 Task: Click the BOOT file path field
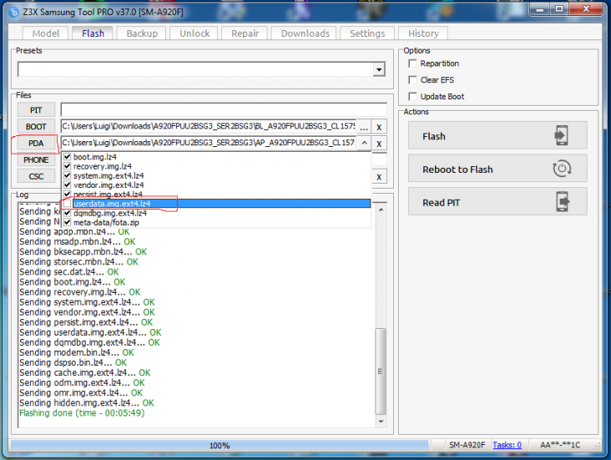[209, 127]
